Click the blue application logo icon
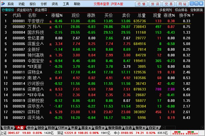 click(3, 4)
